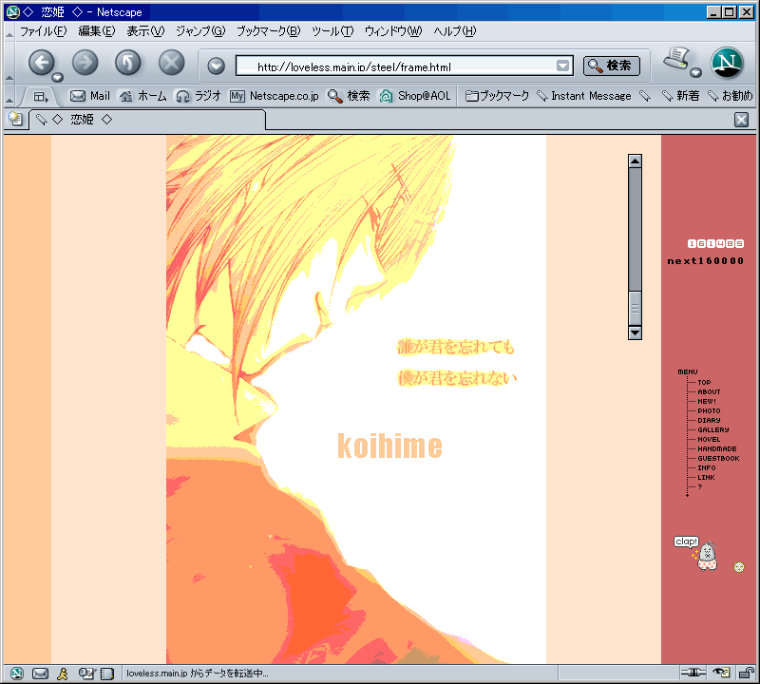Open the PHOTO link in the page menu
The width and height of the screenshot is (760, 684).
709,411
